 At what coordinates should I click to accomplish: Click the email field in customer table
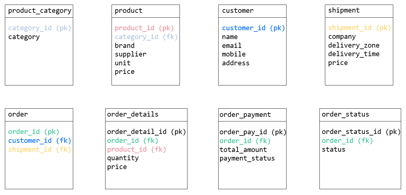coord(232,46)
